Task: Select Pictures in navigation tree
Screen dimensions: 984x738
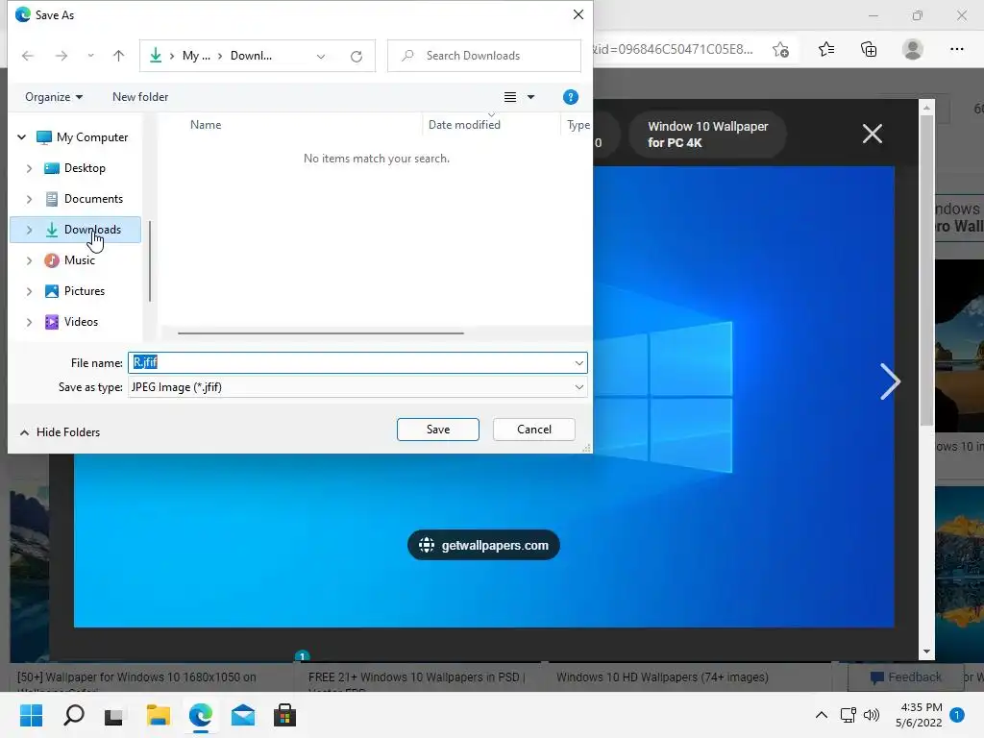Action: [85, 291]
